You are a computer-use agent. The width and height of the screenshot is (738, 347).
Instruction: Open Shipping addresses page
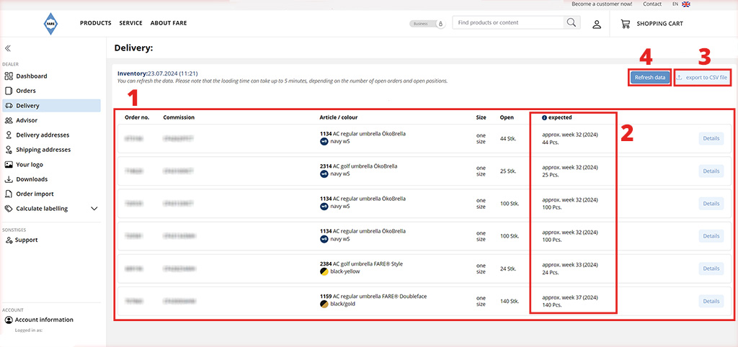[x=43, y=150]
